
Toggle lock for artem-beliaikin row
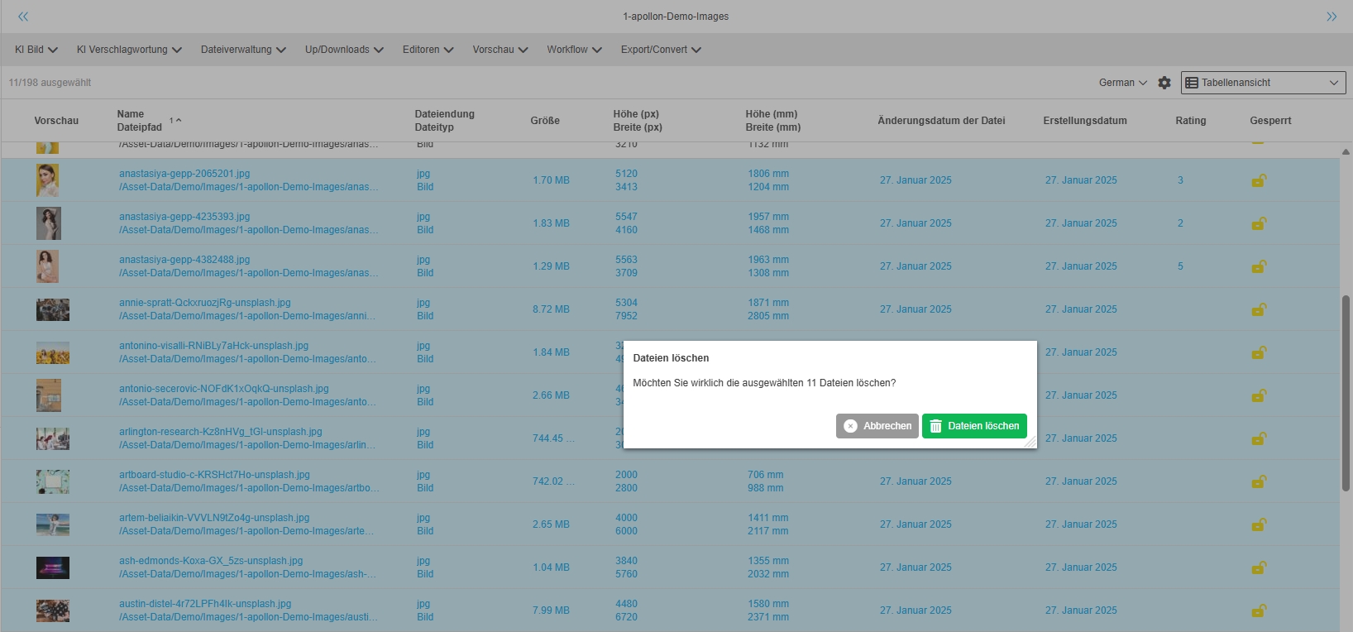[x=1258, y=524]
